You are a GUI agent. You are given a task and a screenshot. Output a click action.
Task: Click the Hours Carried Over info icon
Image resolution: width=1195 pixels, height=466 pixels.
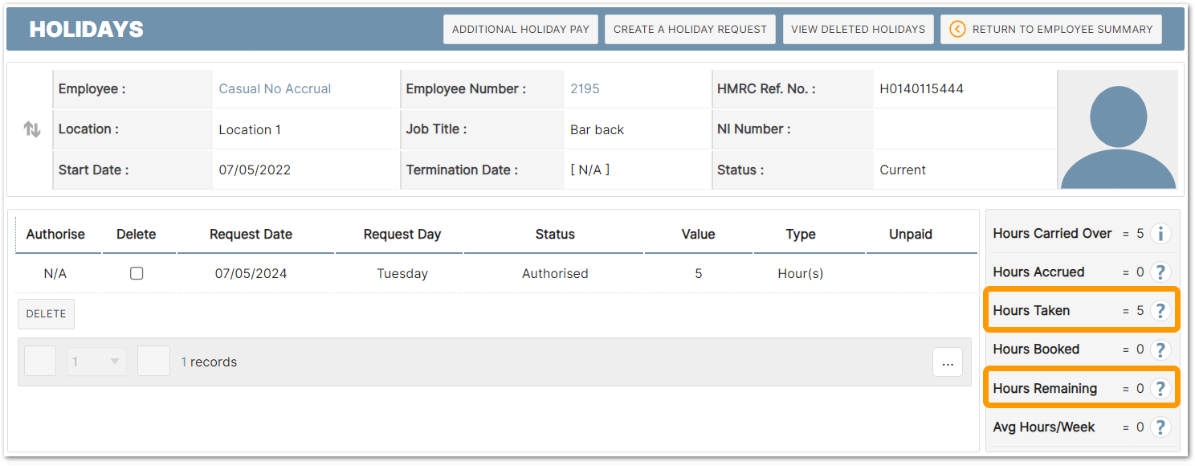pos(1160,234)
